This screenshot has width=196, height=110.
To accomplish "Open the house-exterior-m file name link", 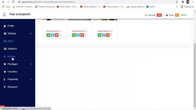I will (x=80, y=31).
